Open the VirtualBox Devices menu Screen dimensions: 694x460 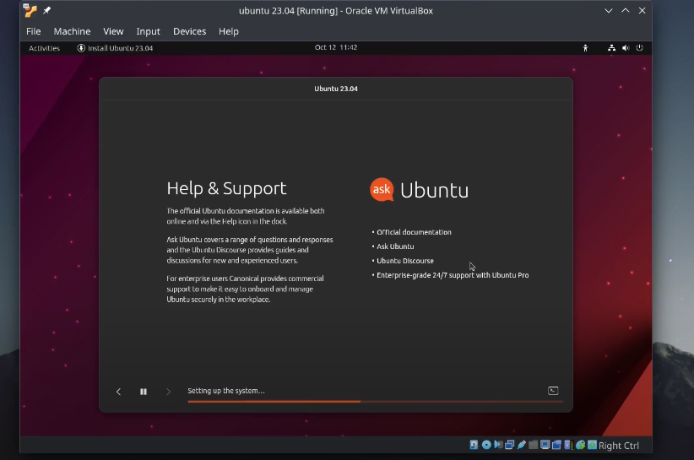pos(189,31)
